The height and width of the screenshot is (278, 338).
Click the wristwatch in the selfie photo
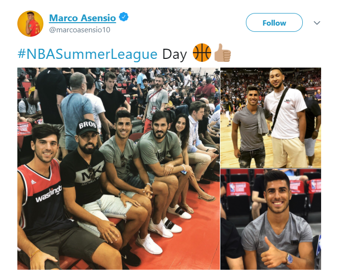289,258
